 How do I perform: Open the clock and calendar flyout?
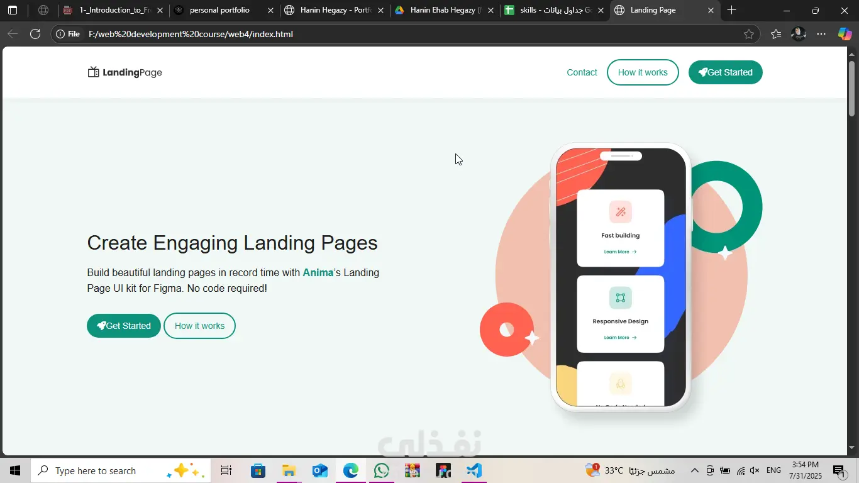coord(806,470)
